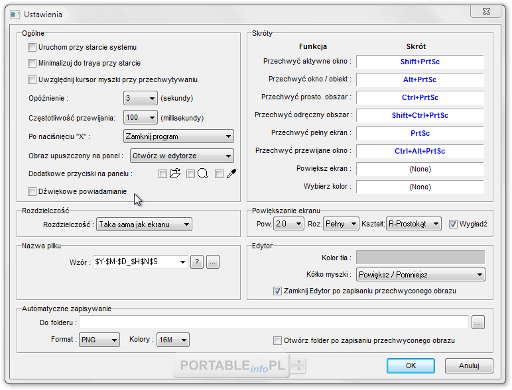Click shortcut field for Przechwyć pełny ekran
Viewport: 512px width, 390px height.
click(420, 133)
